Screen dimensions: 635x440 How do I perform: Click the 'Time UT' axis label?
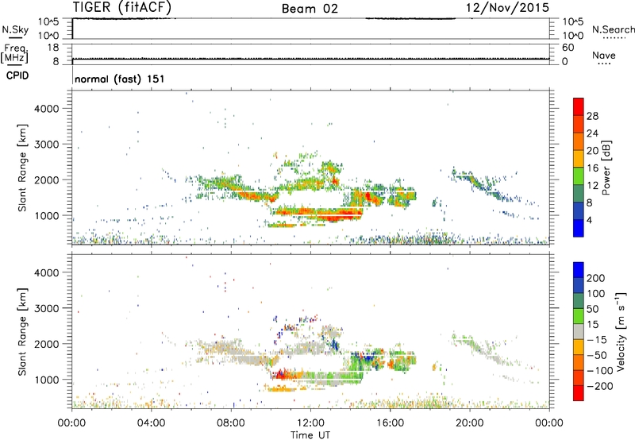coord(310,435)
